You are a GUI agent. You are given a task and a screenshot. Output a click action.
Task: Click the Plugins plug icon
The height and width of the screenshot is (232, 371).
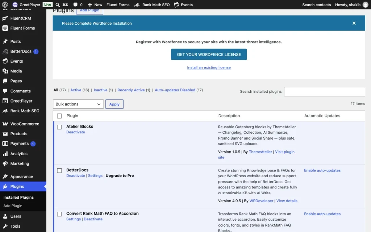point(5,187)
